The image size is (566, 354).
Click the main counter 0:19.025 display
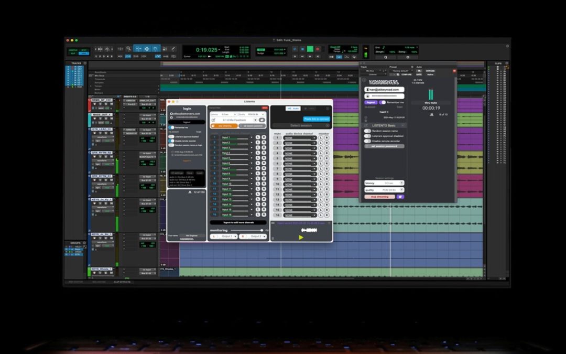click(x=206, y=49)
